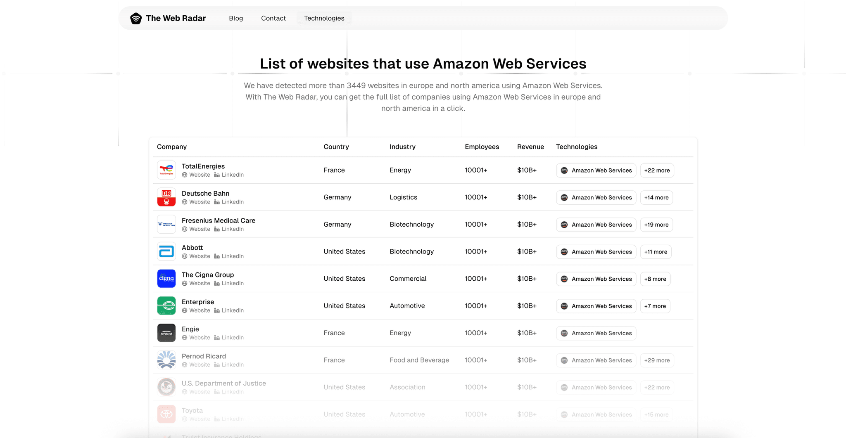
Task: Select the U.S. Department of Justice name
Action: [x=224, y=384]
